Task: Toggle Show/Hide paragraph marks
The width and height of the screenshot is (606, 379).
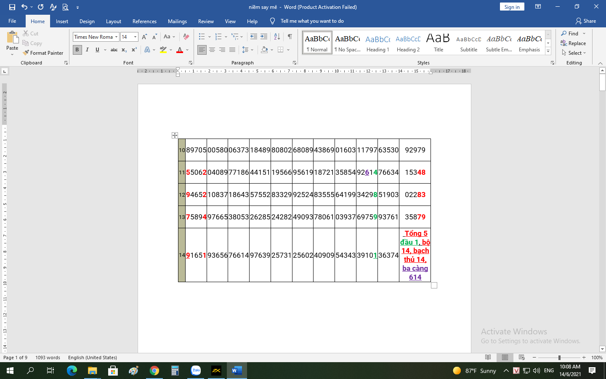Action: click(x=290, y=37)
